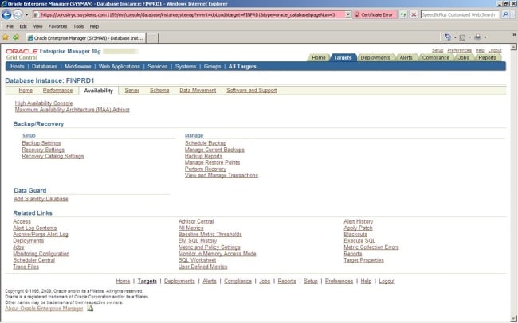Click the browser Home page icon

point(448,37)
